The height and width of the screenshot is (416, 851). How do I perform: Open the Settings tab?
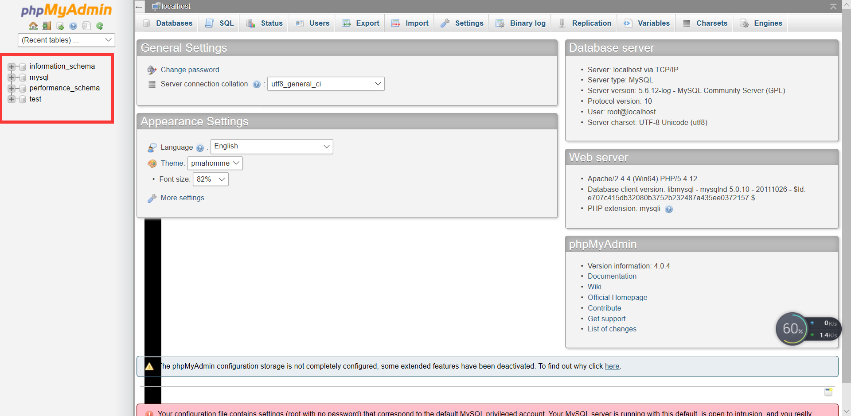462,23
